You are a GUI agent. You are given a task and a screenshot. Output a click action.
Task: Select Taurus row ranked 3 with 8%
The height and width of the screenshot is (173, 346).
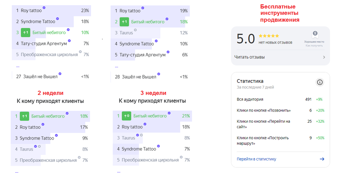point(152,138)
